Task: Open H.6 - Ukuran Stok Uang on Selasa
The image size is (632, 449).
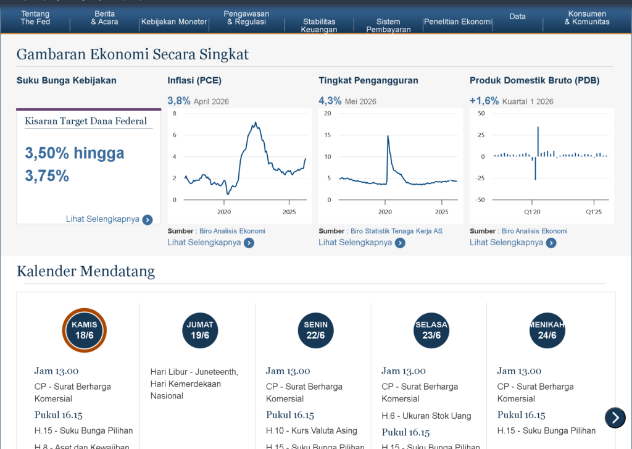Action: coord(426,416)
